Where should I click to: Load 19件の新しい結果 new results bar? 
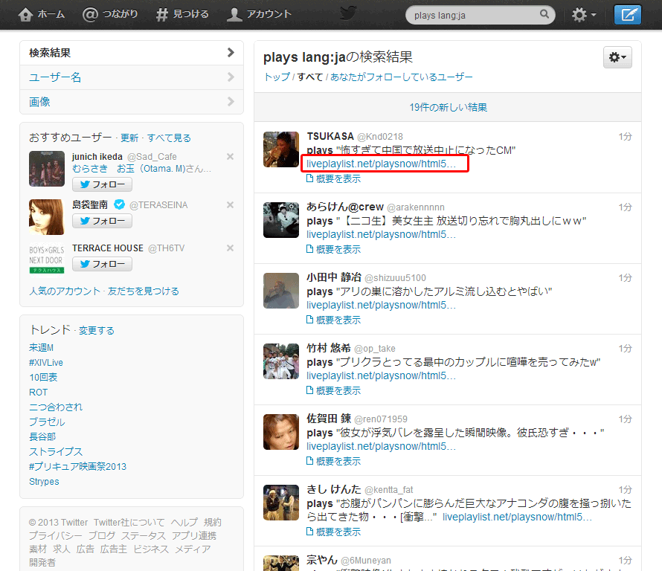point(448,107)
